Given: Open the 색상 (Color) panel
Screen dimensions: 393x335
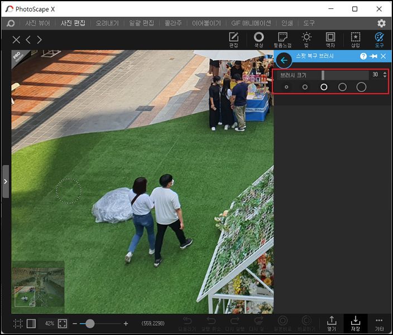Looking at the screenshot, I should pyautogui.click(x=258, y=40).
